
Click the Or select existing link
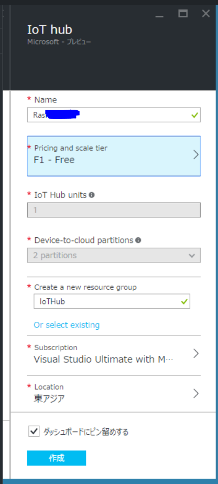click(67, 325)
